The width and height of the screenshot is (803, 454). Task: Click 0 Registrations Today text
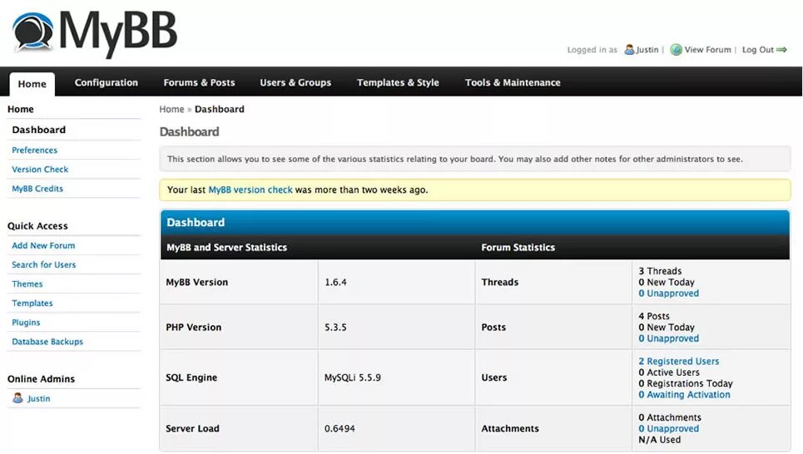[685, 383]
